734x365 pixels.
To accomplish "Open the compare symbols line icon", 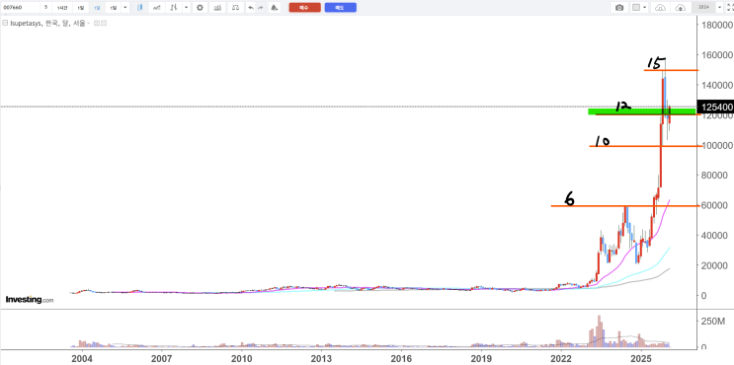I will tap(158, 8).
